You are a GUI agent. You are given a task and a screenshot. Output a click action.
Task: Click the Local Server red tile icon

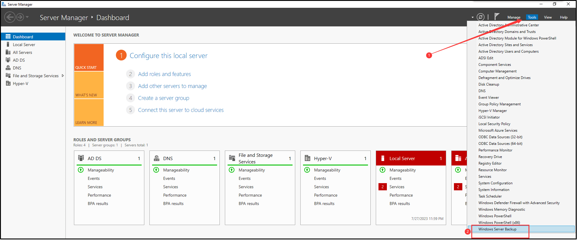click(383, 158)
